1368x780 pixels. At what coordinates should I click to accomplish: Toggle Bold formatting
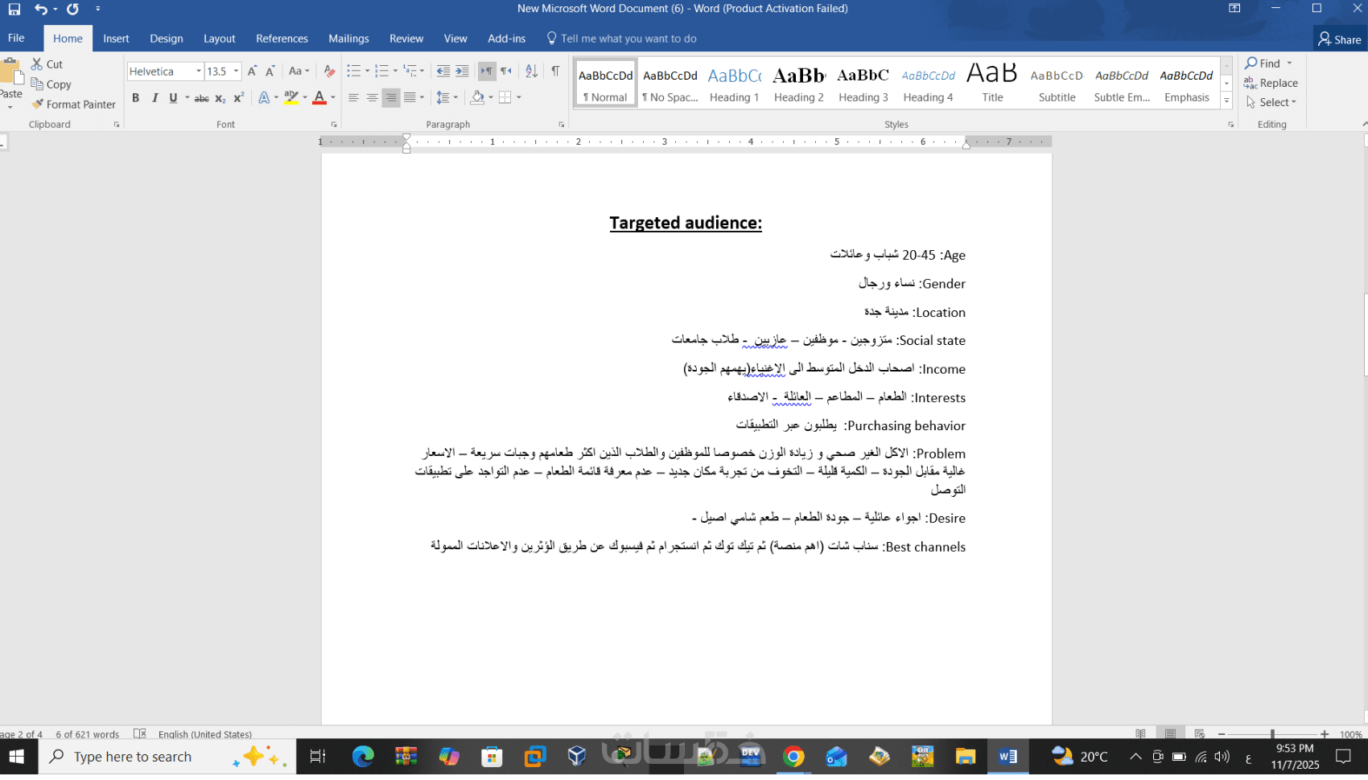point(135,98)
